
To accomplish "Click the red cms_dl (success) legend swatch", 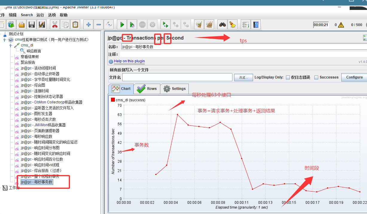I will [x=113, y=100].
